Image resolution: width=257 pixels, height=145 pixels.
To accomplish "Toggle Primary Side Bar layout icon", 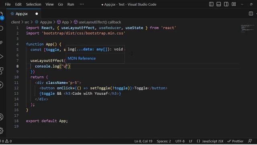I will click(211, 4).
